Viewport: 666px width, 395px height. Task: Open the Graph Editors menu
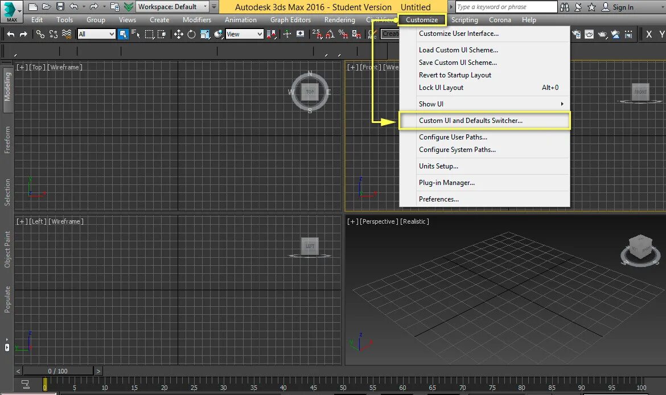click(290, 19)
